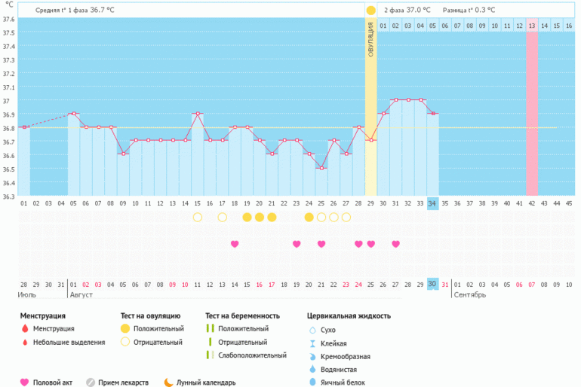
Task: Click the positive pregnancy test marker
Action: click(211, 329)
